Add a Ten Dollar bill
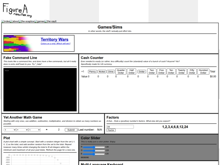The height and width of the screenshot is (165, 220). (171, 71)
